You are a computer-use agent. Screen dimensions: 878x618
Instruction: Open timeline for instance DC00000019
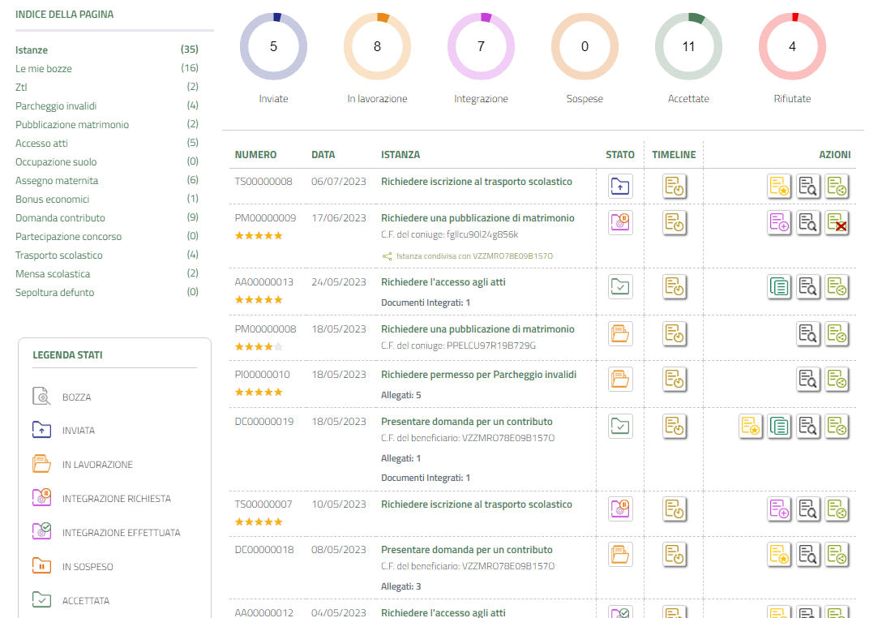(675, 425)
